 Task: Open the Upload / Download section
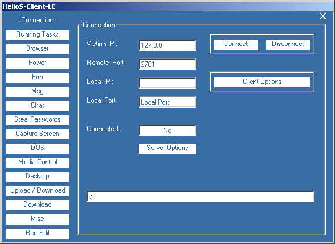click(37, 191)
